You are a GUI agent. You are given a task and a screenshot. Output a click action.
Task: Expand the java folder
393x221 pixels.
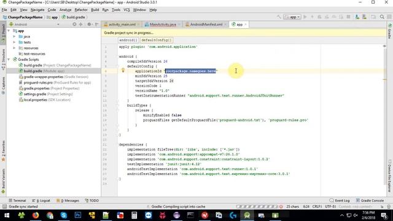pos(14,37)
